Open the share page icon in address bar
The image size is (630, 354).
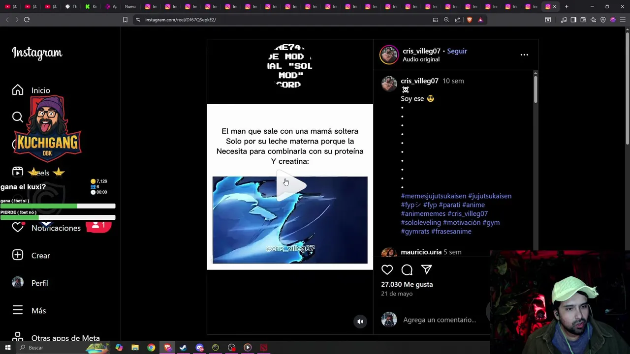click(x=458, y=20)
